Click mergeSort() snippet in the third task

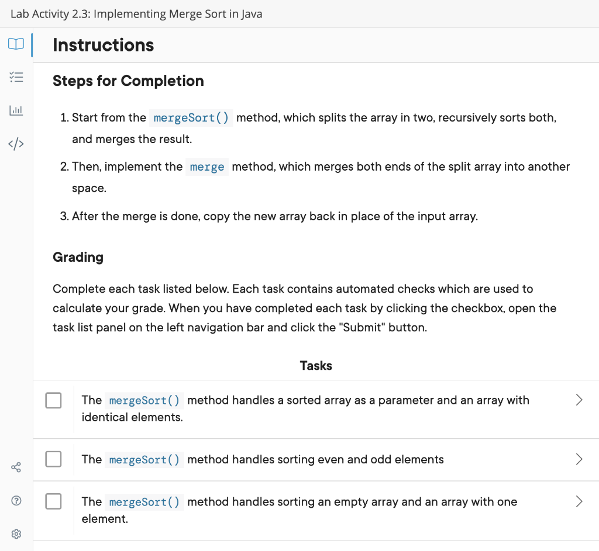pos(144,501)
